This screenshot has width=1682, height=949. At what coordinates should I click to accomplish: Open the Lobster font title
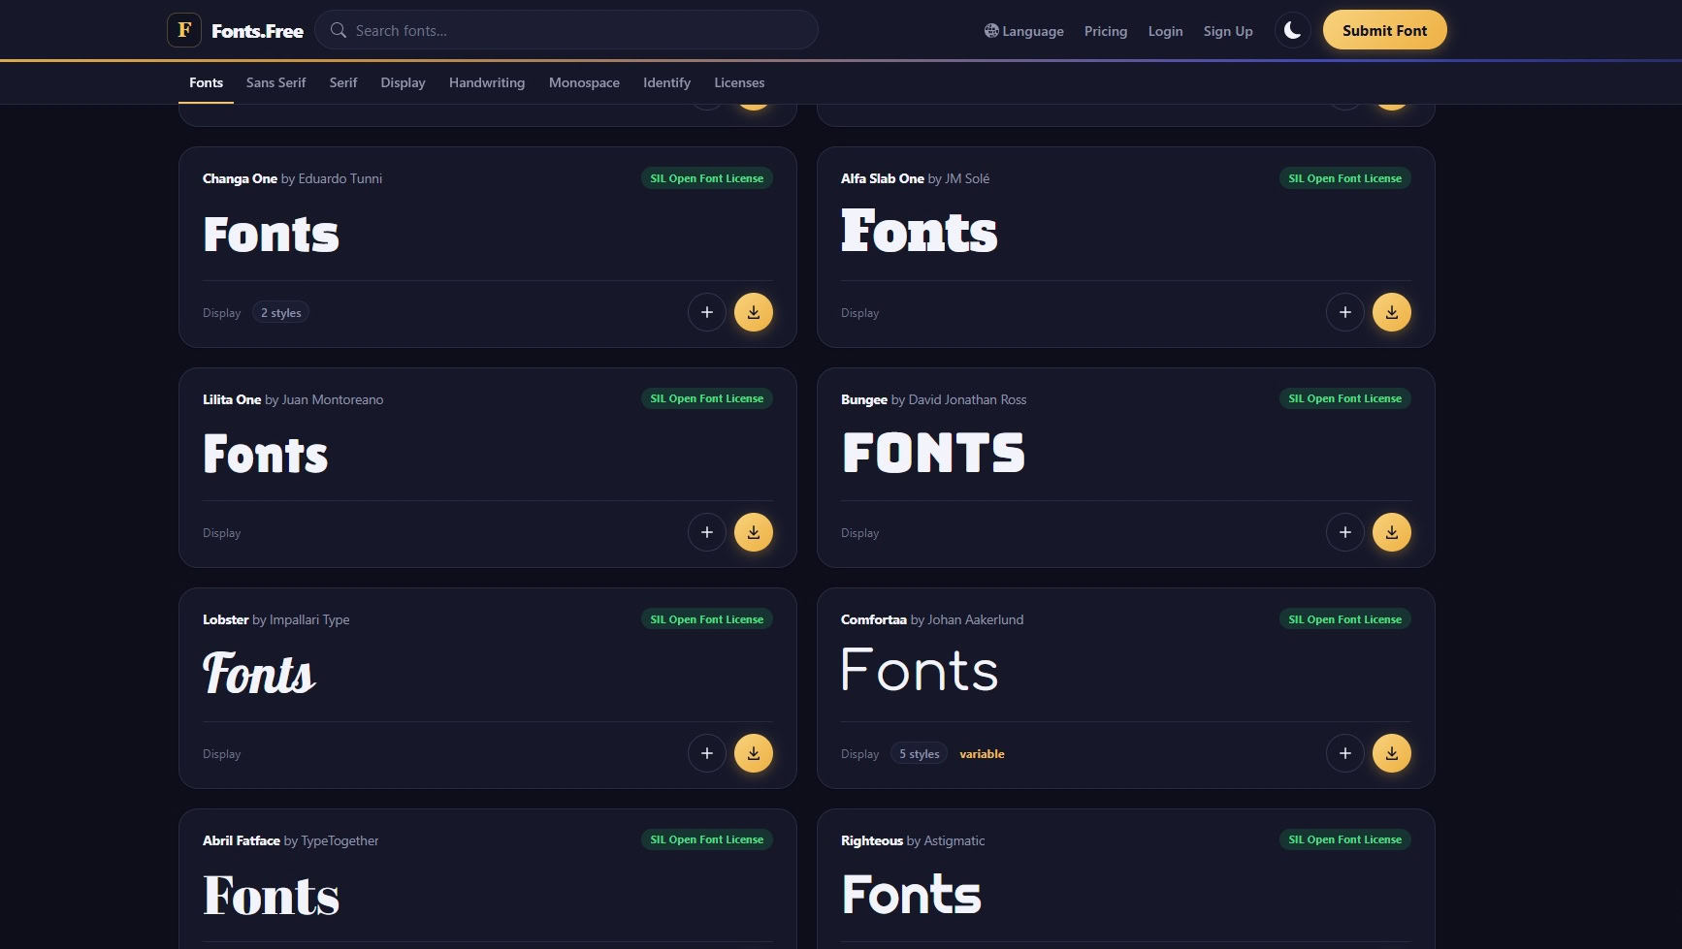[x=225, y=619]
